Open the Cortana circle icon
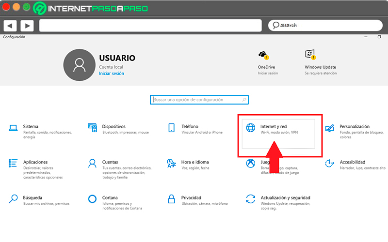Screen dimensions: 388x242 click(92, 199)
